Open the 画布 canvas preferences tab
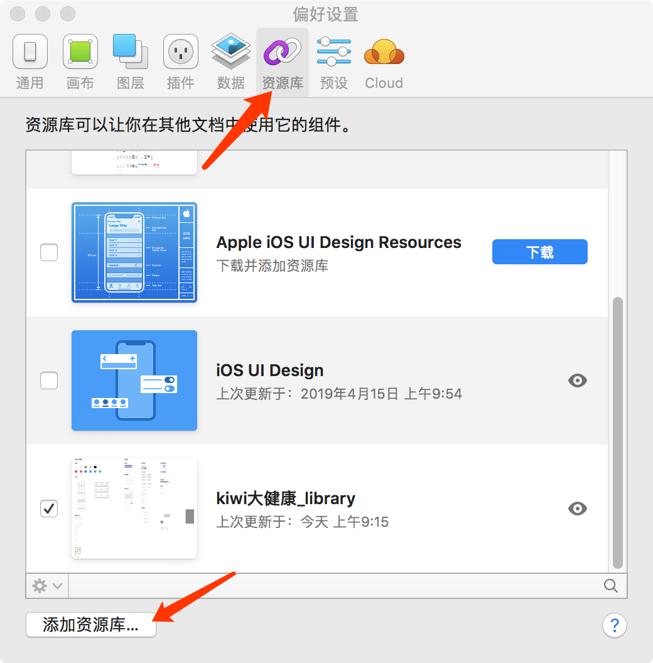 tap(80, 62)
